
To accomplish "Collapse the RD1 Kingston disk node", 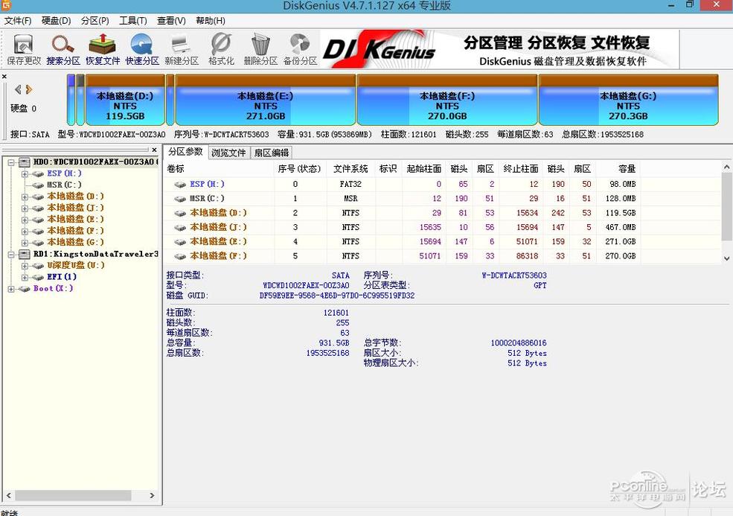I will click(11, 255).
